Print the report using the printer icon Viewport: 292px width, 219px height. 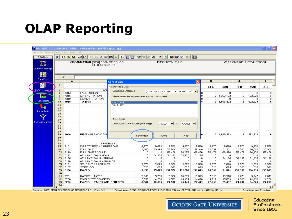click(x=80, y=57)
